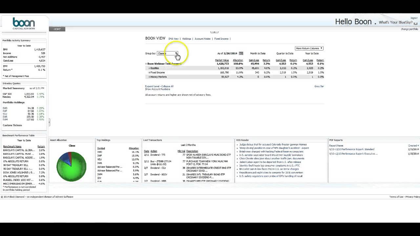
Task: Collapse the Boon Webinar Test Account row
Action: (146, 64)
